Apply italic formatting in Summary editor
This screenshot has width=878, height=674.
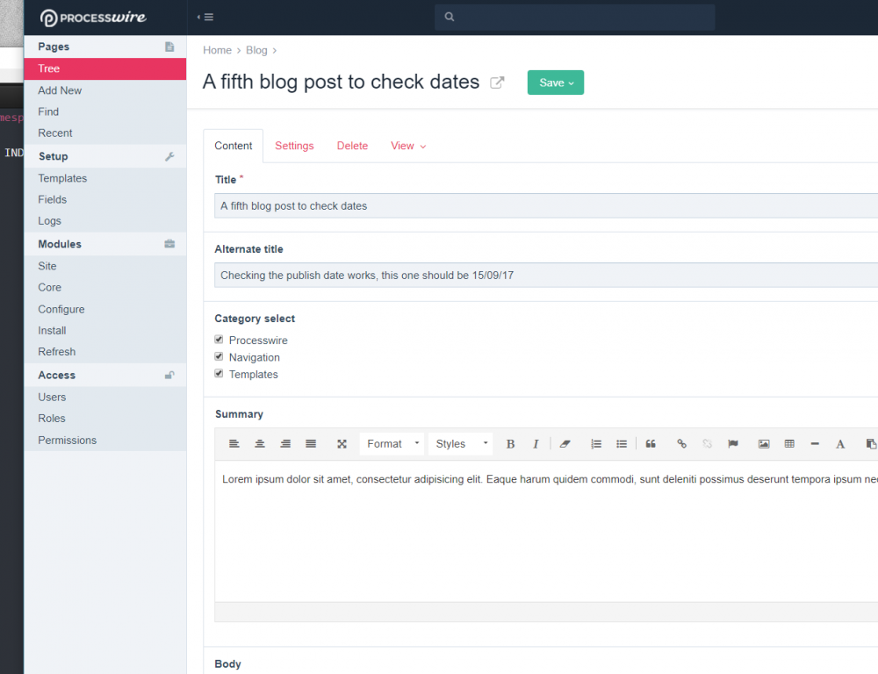click(x=536, y=444)
